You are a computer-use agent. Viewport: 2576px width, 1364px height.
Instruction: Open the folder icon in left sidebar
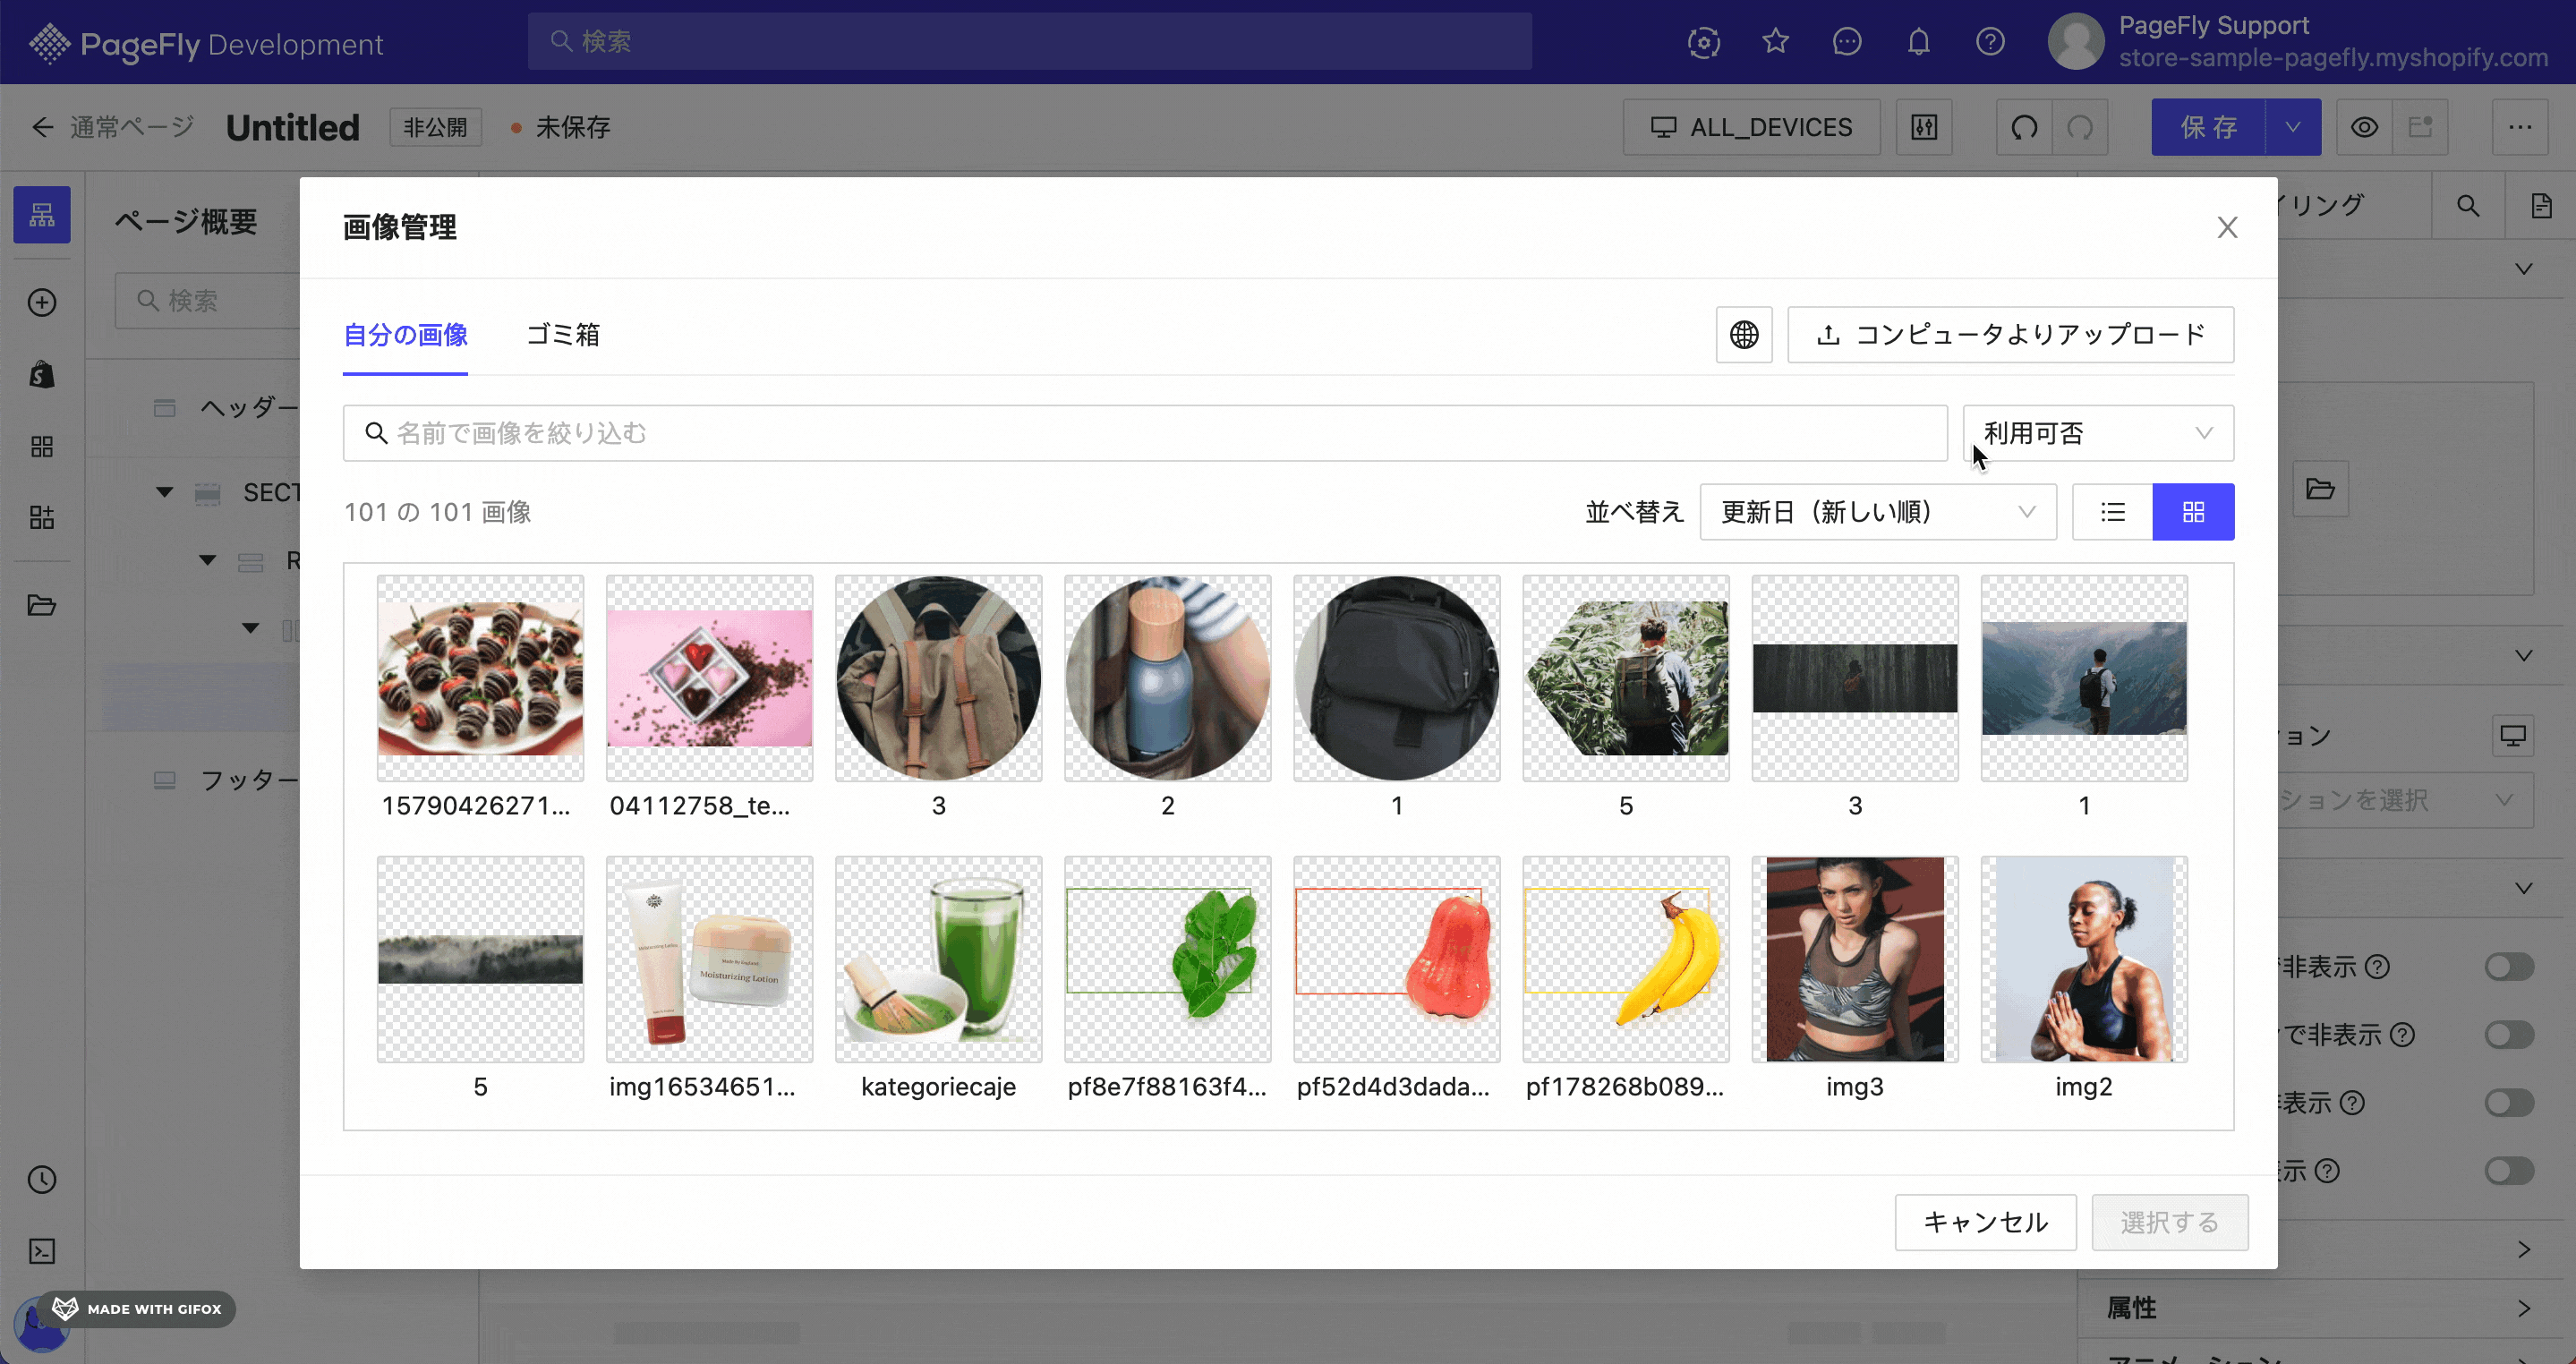[x=42, y=605]
